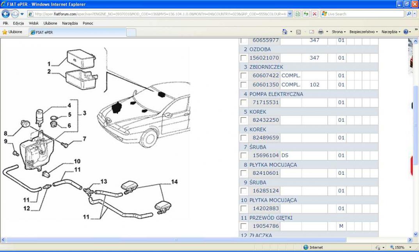
Task: Click the Refresh page icon
Action: [306, 14]
